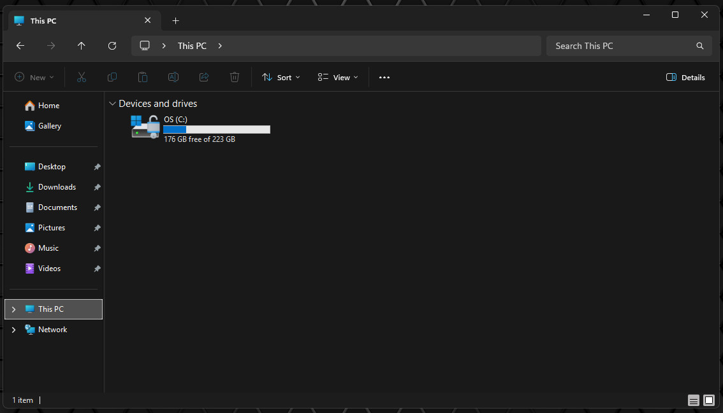Click the OS (C:) storage usage bar
This screenshot has height=413, width=723.
tap(217, 130)
